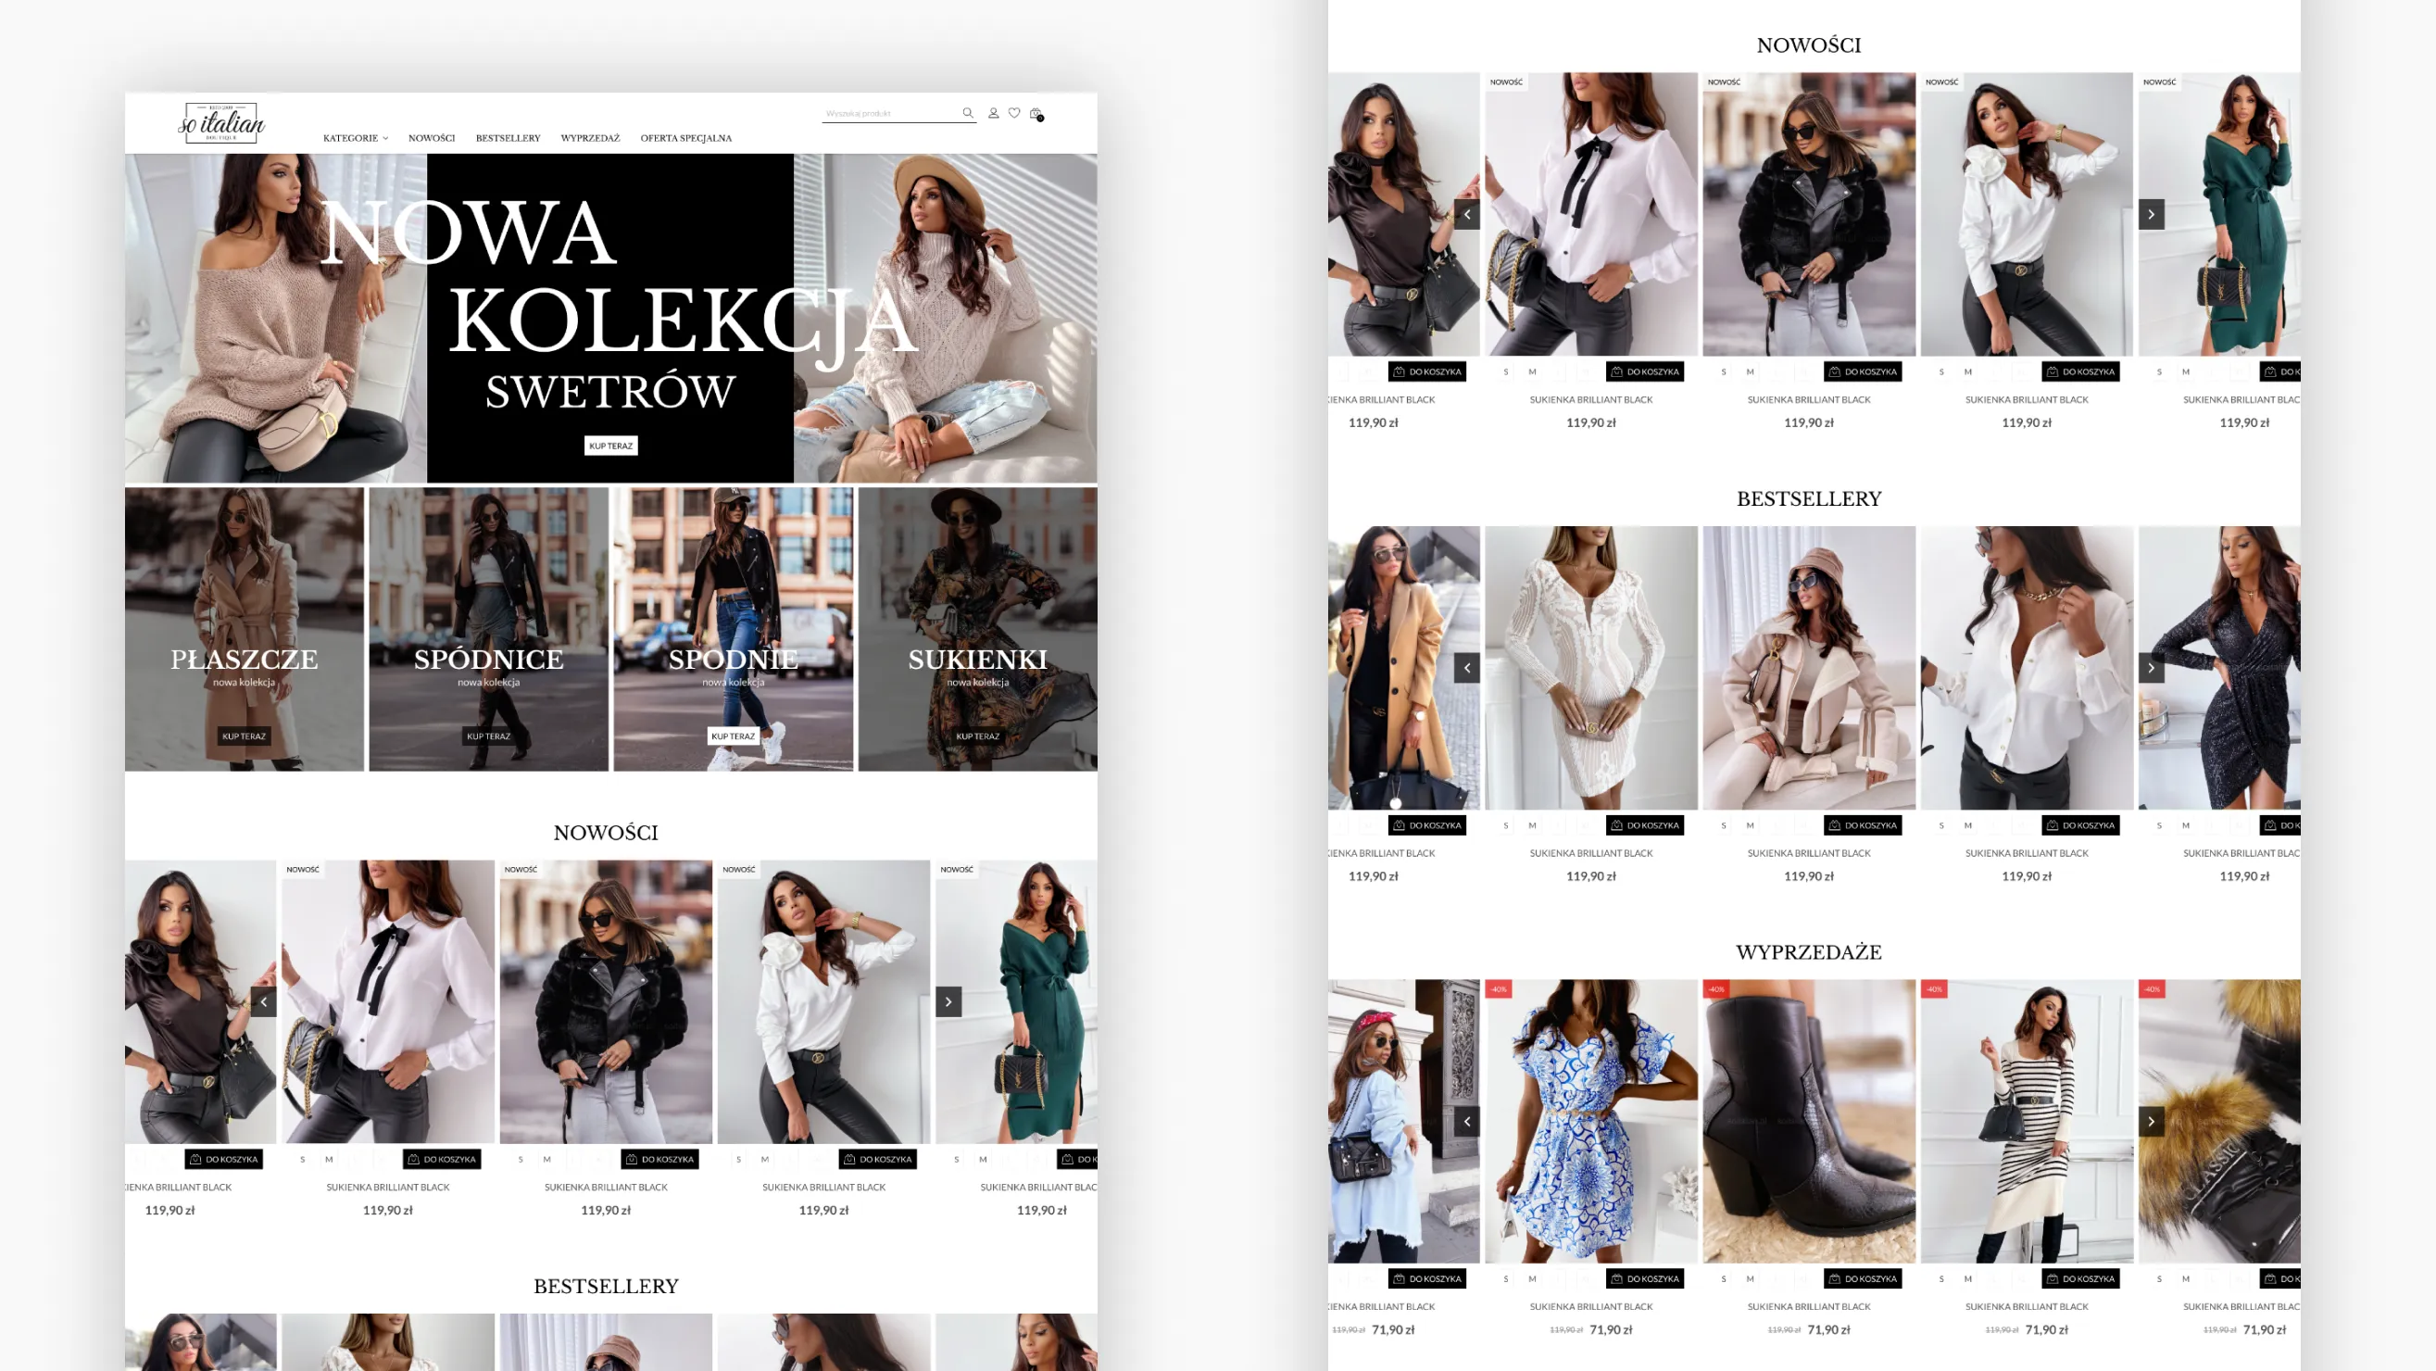Select size M under bow blouse, left page

click(329, 1159)
